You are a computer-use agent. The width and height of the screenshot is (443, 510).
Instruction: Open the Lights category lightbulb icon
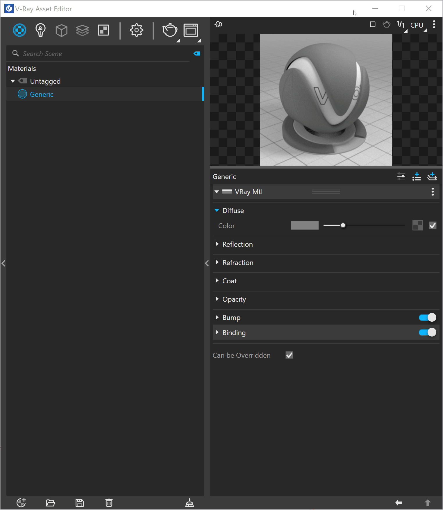click(x=40, y=30)
